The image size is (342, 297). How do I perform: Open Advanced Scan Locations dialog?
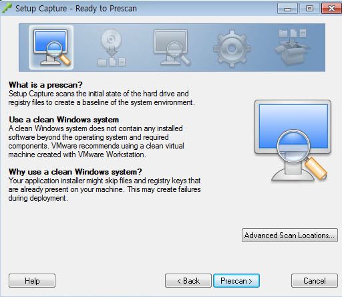[290, 235]
